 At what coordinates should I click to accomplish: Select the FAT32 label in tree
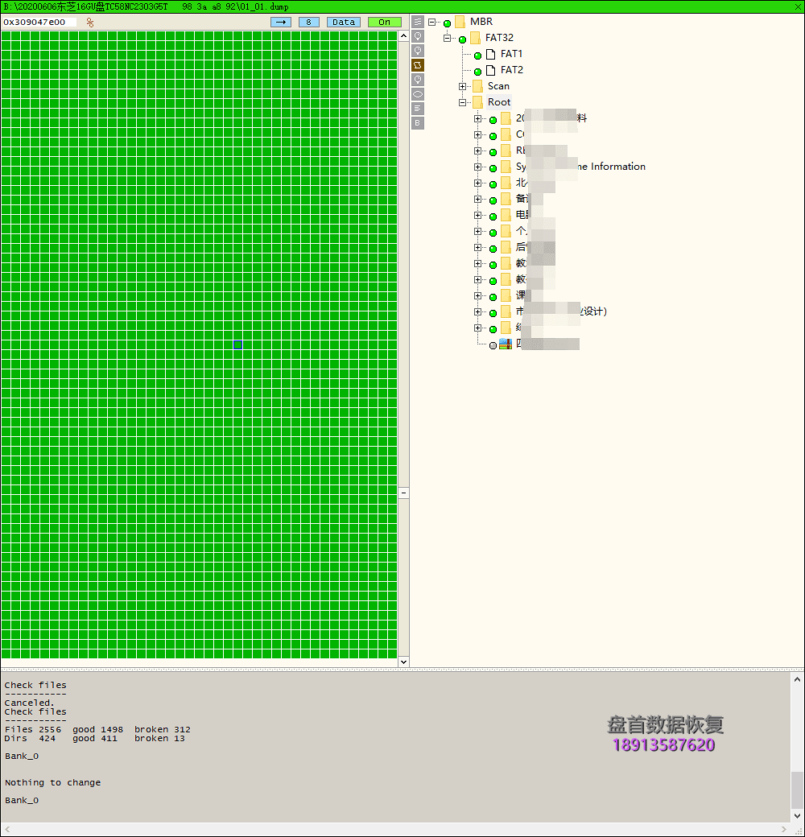click(499, 38)
